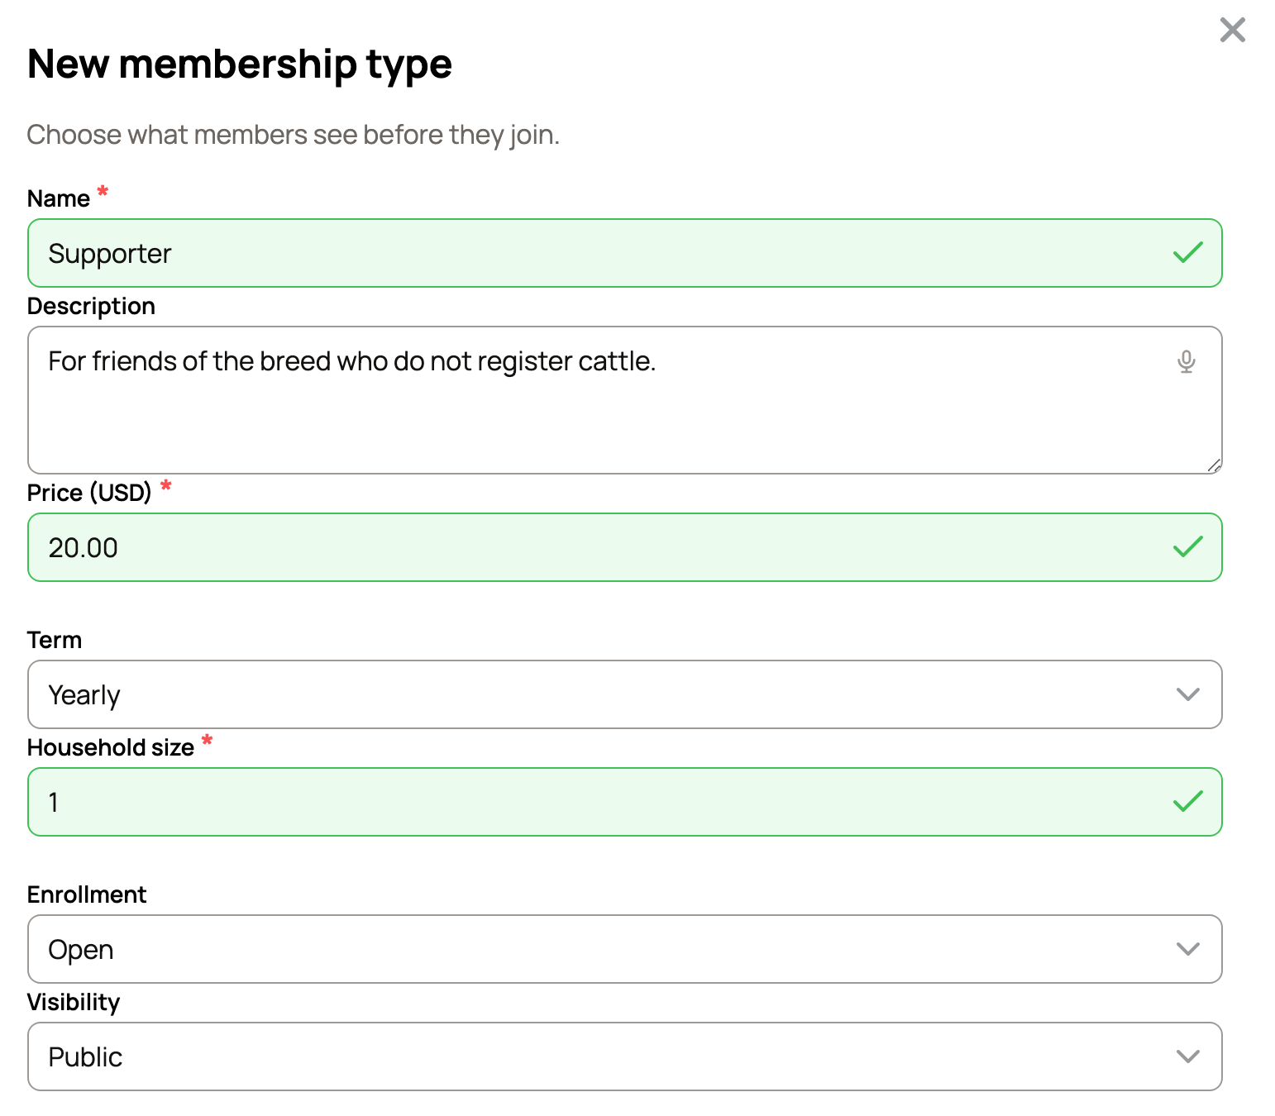The width and height of the screenshot is (1275, 1116).
Task: Click the green checkmark in Name field
Action: 1187,252
